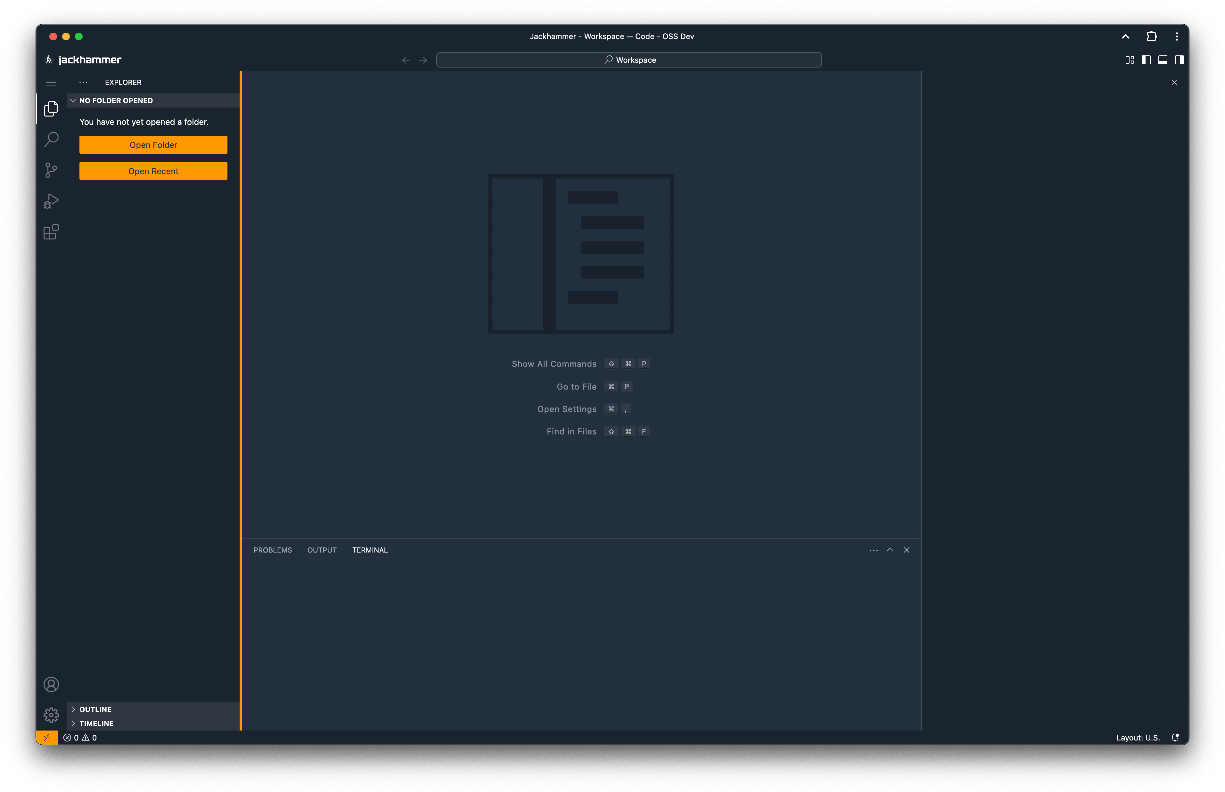Screen dimensions: 1225x792
Task: Click the jackhammer logo icon
Action: pos(49,60)
